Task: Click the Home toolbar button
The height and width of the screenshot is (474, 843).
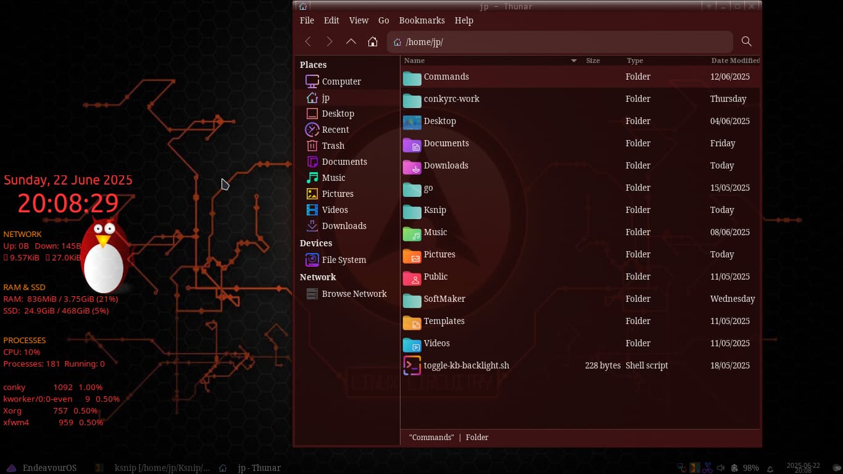Action: coord(372,42)
